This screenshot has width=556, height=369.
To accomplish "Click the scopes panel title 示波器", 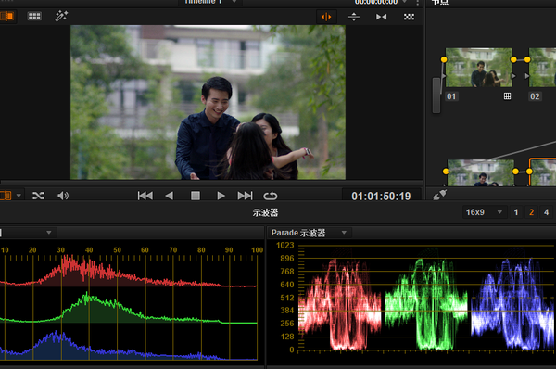I will coord(265,213).
